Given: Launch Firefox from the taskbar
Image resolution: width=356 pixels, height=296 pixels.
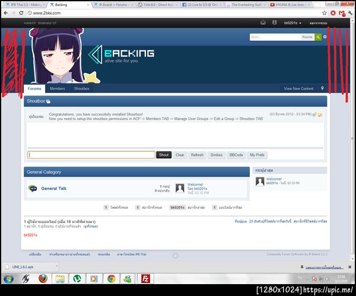Looking at the screenshot, I should point(43,279).
